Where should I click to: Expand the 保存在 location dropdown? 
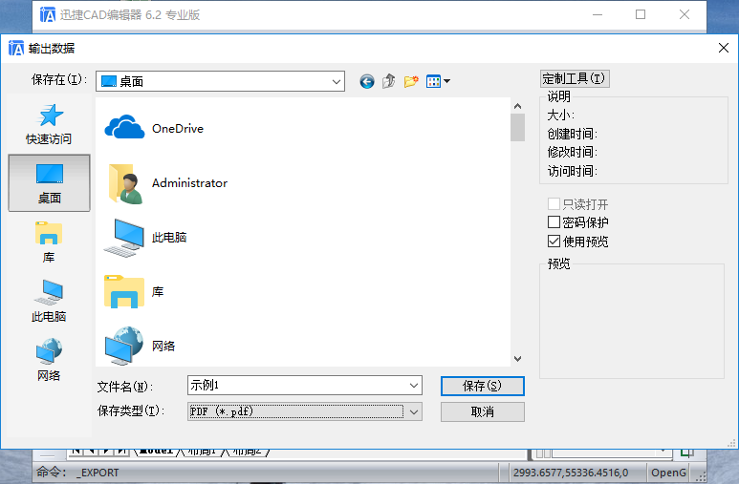pyautogui.click(x=336, y=81)
